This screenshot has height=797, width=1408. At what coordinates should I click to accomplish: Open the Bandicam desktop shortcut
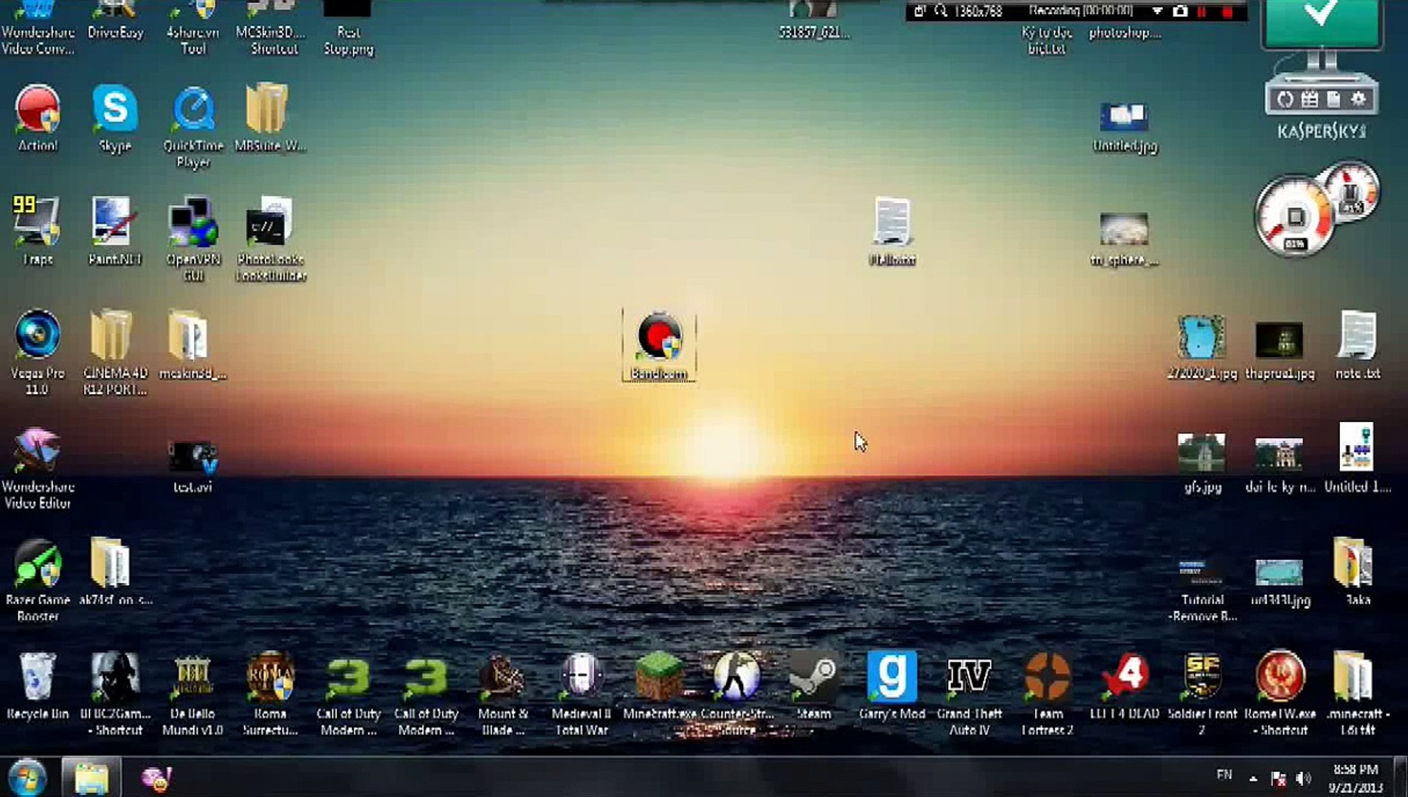(659, 345)
